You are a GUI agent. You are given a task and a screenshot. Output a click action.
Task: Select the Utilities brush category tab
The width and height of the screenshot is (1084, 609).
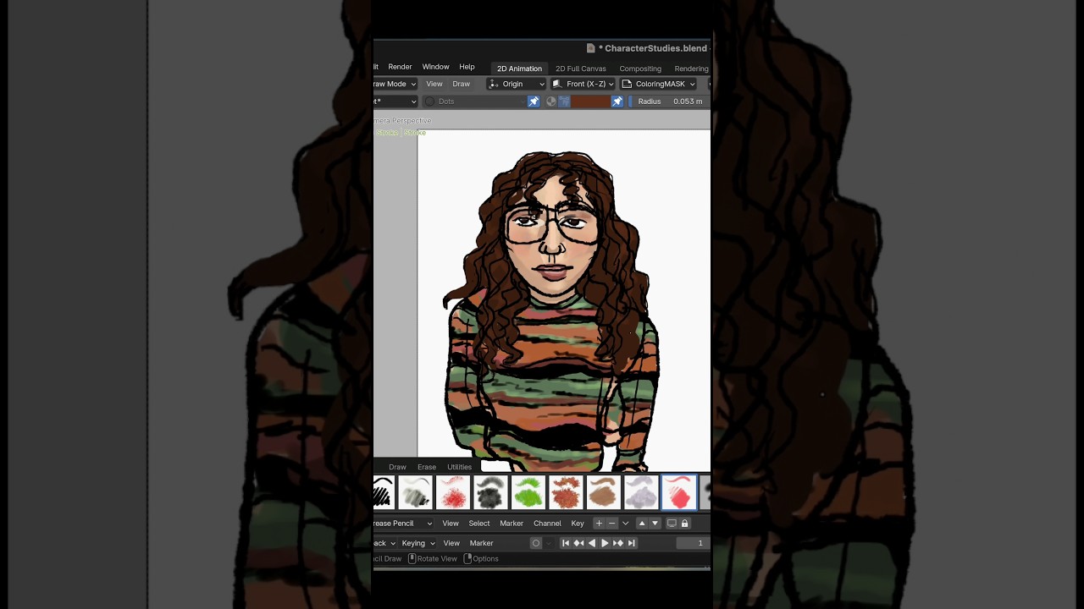pyautogui.click(x=459, y=467)
